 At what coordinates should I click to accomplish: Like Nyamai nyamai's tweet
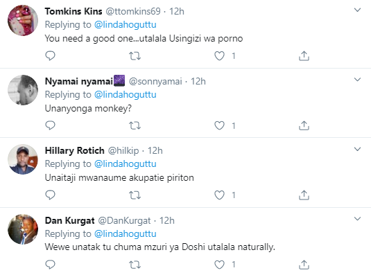pyautogui.click(x=219, y=125)
